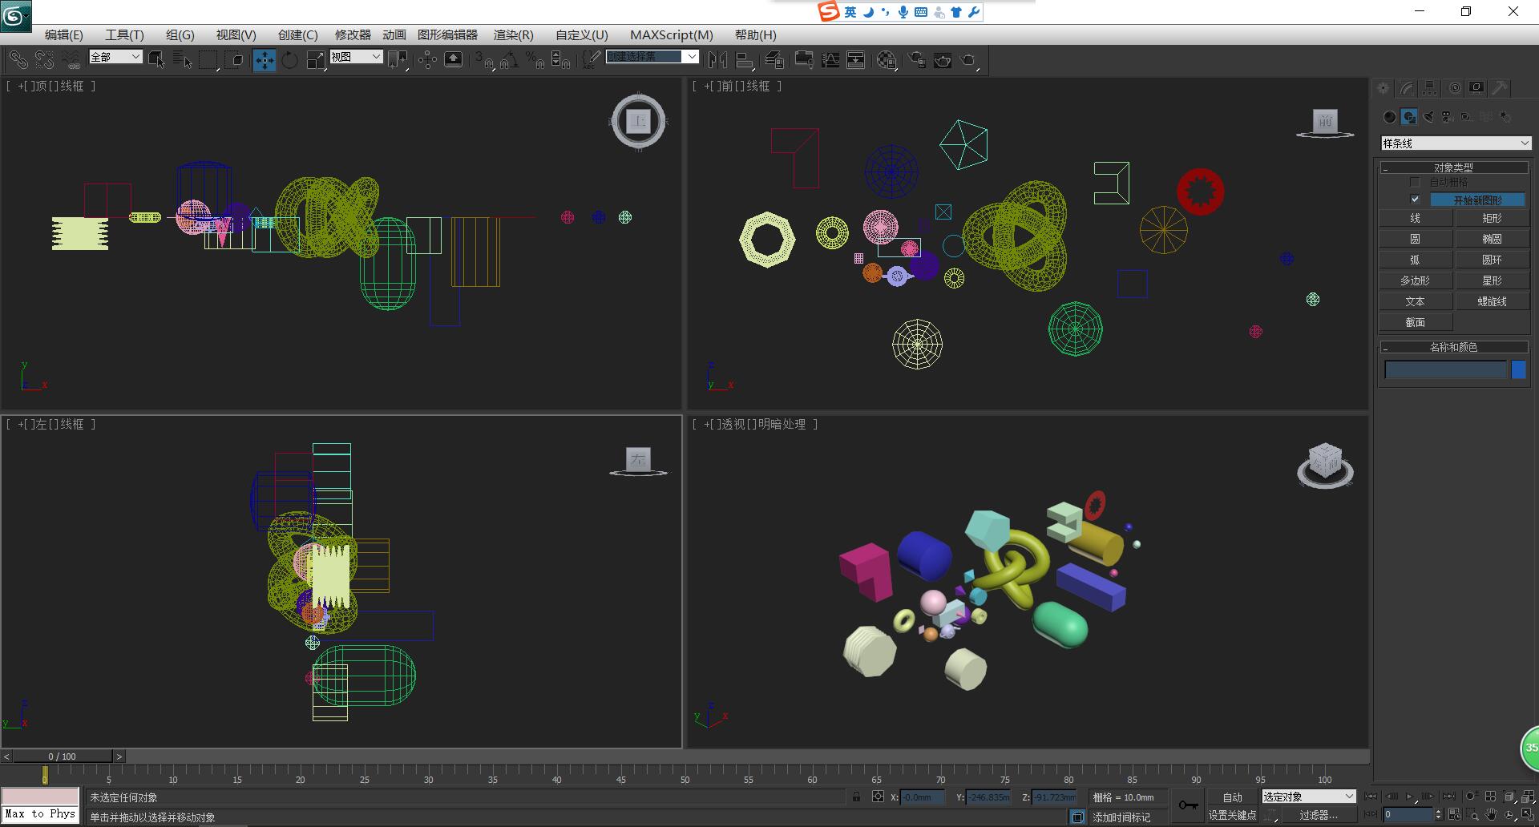Open the Layer Manager icon
This screenshot has height=827, width=1539.
tap(774, 60)
